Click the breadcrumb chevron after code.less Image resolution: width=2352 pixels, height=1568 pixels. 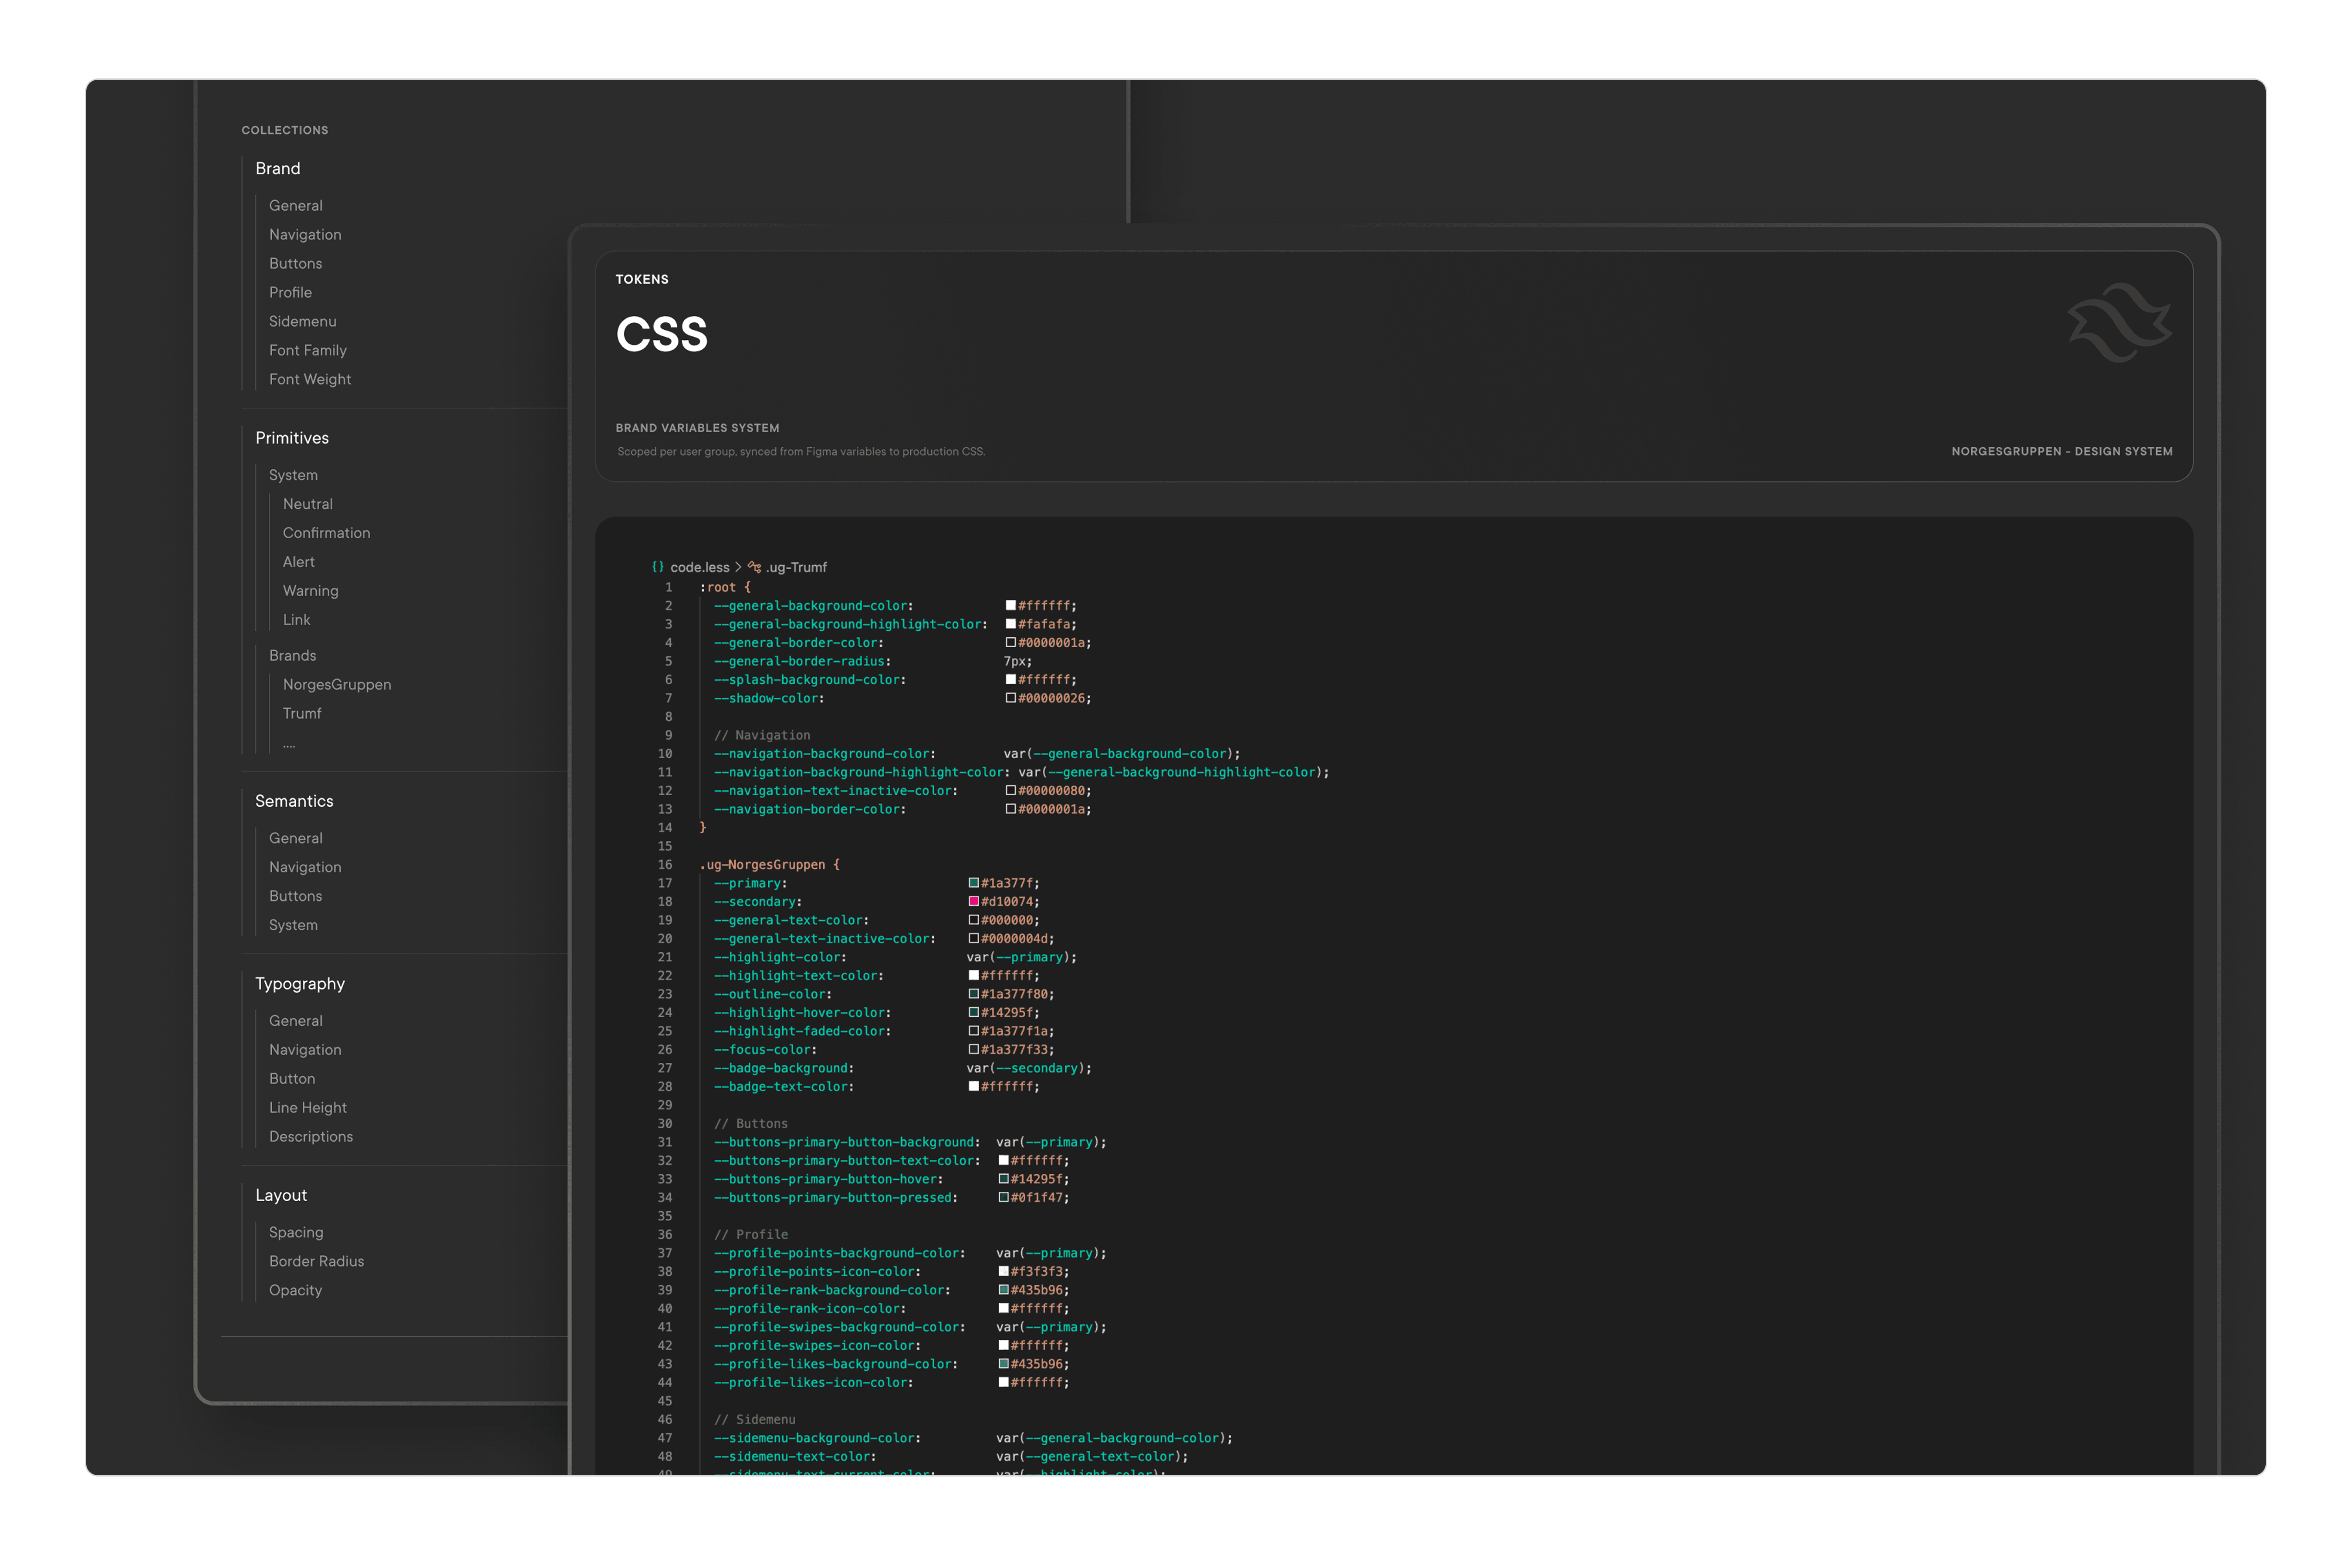pos(738,567)
